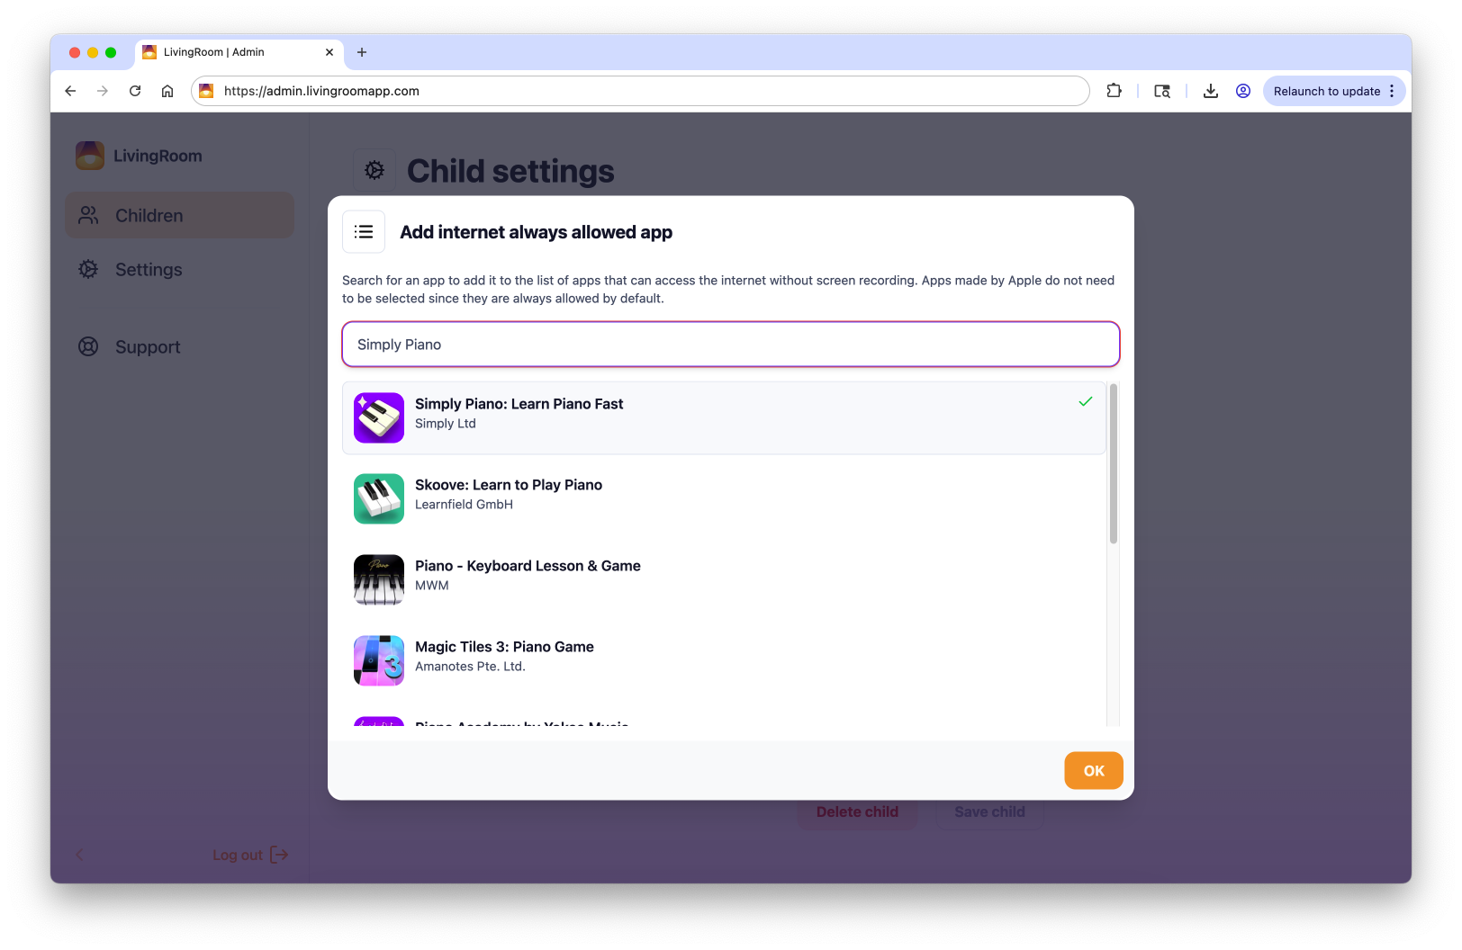
Task: Click the browser home icon
Action: click(x=167, y=91)
